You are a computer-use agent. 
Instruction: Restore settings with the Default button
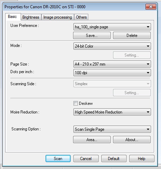tap(114, 159)
